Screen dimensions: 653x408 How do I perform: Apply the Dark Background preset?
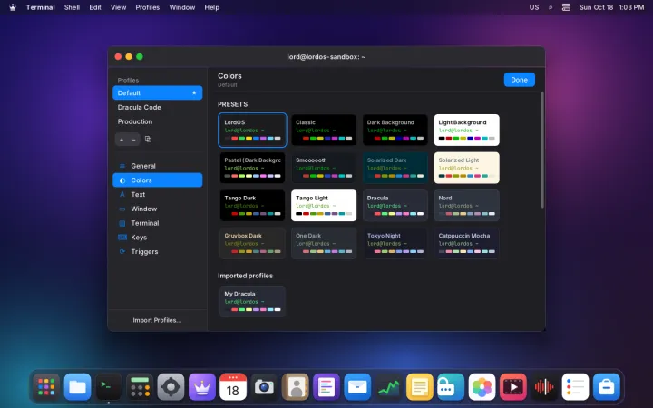pyautogui.click(x=395, y=130)
